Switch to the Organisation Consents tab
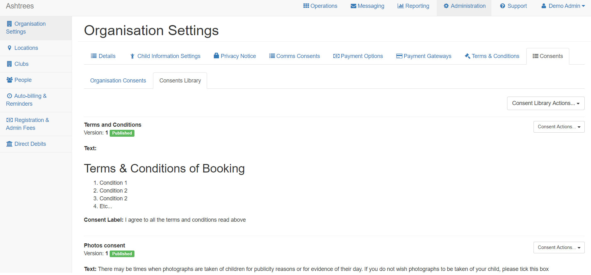 pos(118,81)
